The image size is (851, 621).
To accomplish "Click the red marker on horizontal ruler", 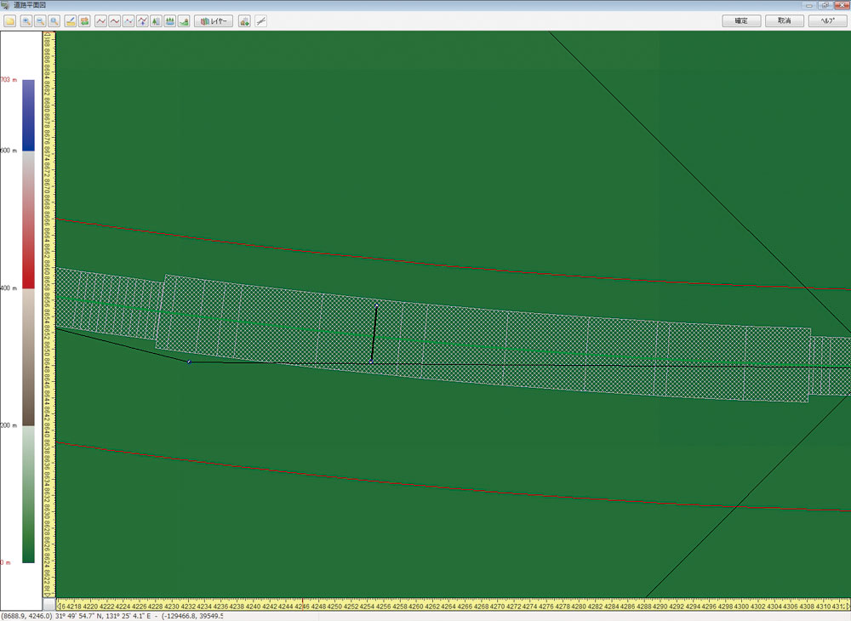I will tap(302, 604).
